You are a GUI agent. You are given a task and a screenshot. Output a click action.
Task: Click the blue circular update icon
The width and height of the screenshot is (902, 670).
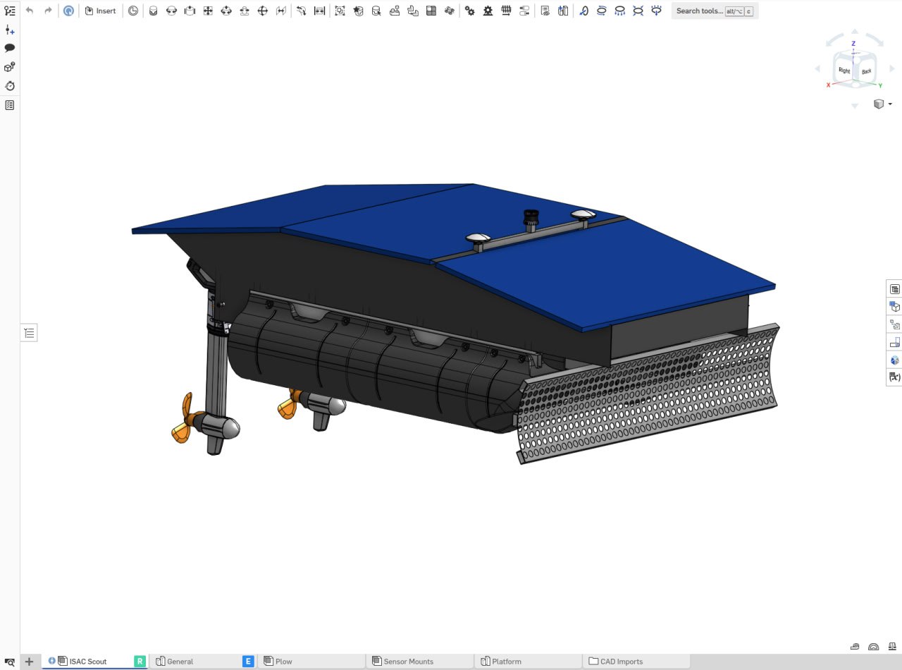(68, 11)
